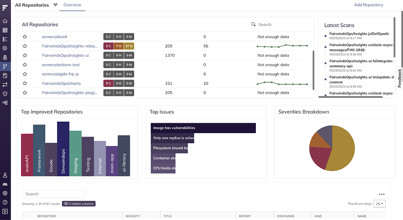This screenshot has height=220, width=403.
Task: Open the FairwindsOps/insights-relea... repository link
Action: [70, 46]
